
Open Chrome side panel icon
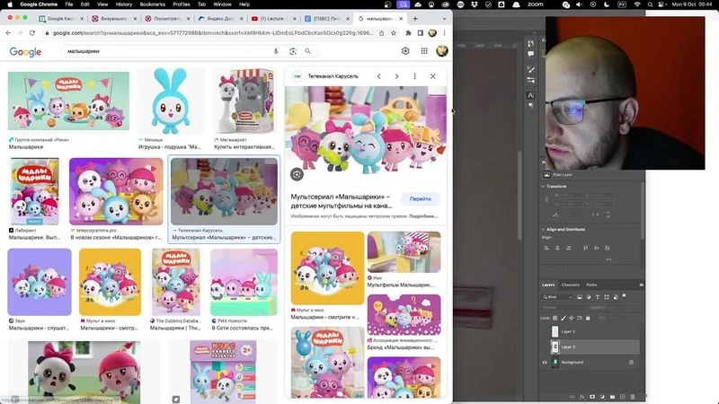coord(420,33)
